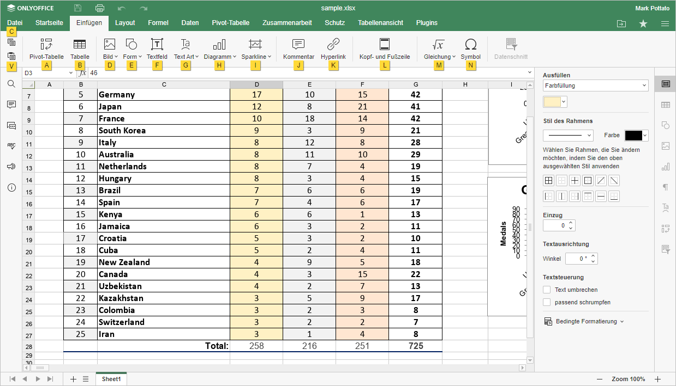This screenshot has width=676, height=386.
Task: Click the Hyperlink insert icon
Action: click(333, 45)
